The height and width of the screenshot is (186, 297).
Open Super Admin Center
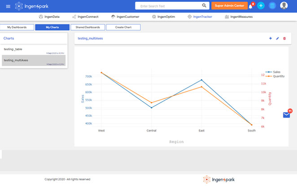click(x=229, y=6)
